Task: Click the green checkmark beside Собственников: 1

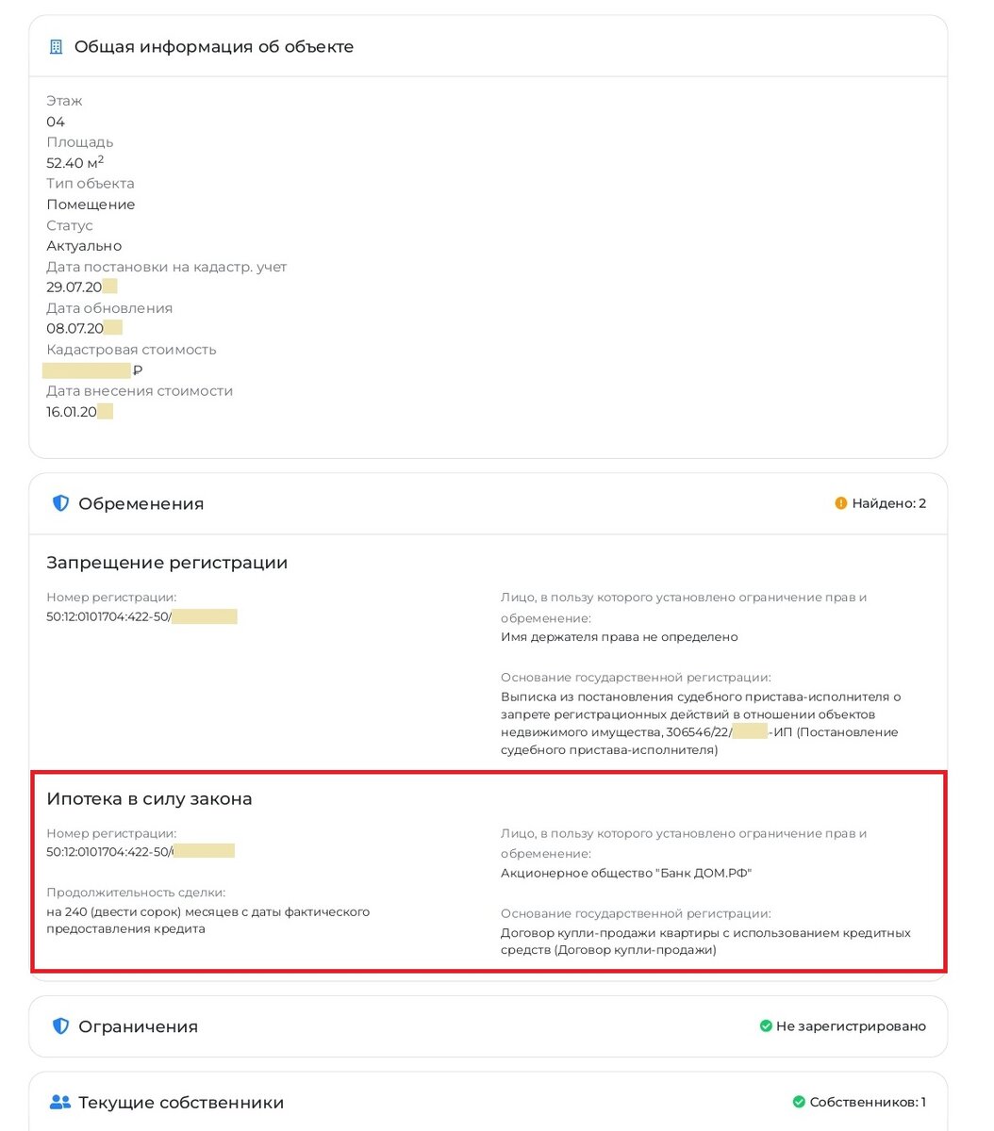Action: 799,1102
